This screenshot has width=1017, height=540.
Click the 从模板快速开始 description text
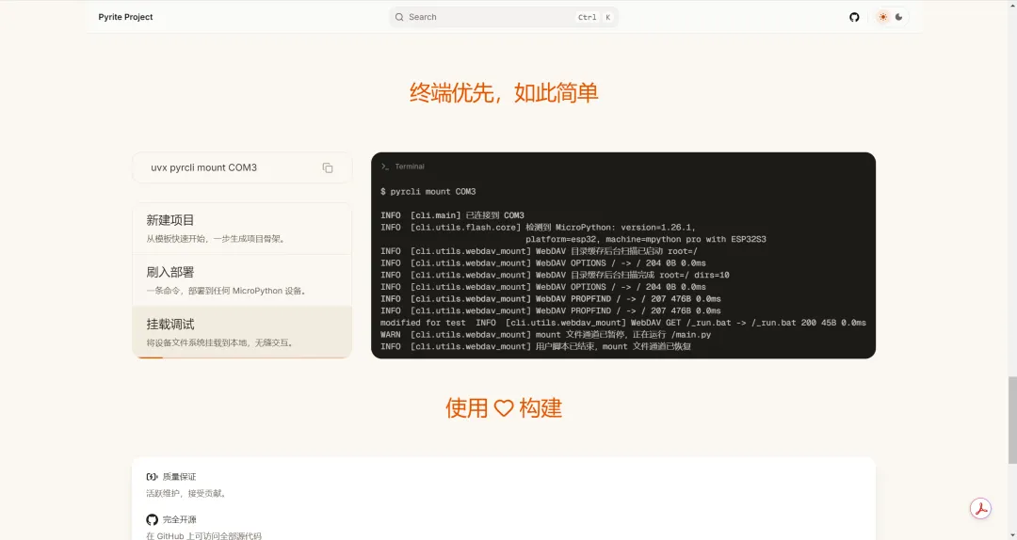[216, 239]
